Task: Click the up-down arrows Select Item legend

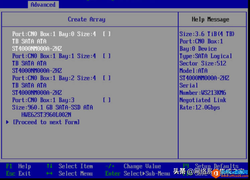Action: click(70, 166)
